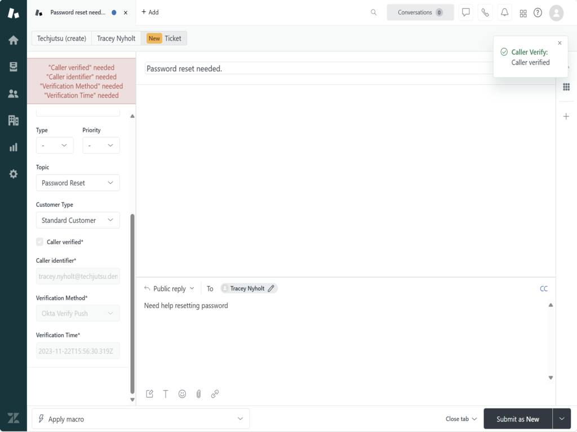Open the notifications bell
The width and height of the screenshot is (577, 432).
pos(504,12)
